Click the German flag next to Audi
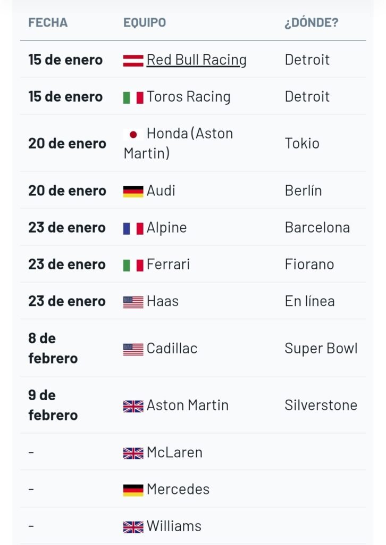Viewport: 386px width, 545px height. coord(133,192)
